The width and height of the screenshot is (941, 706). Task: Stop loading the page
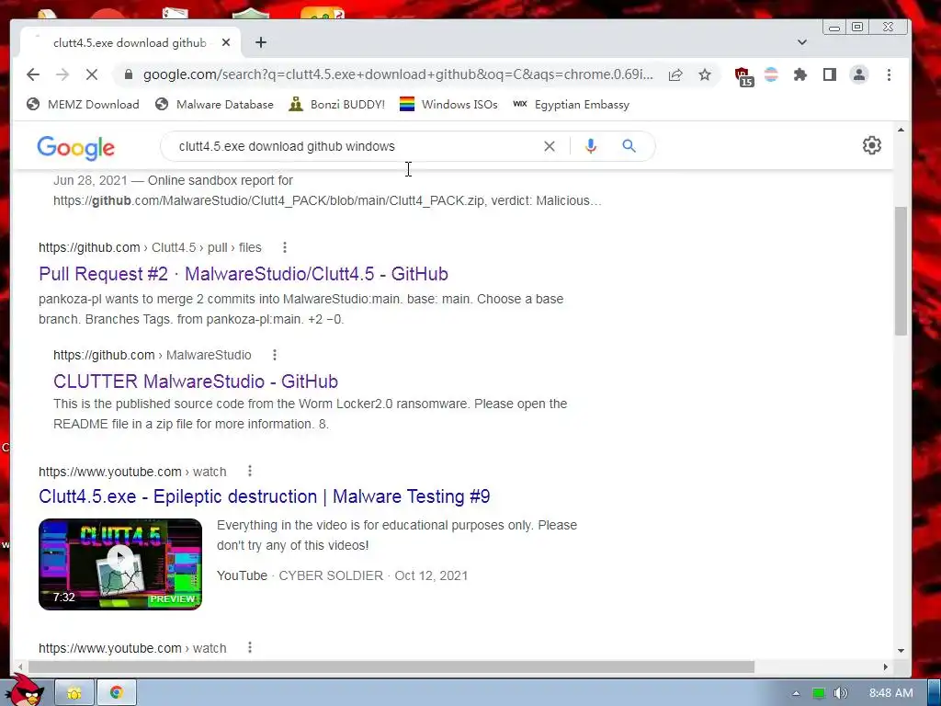coord(92,74)
